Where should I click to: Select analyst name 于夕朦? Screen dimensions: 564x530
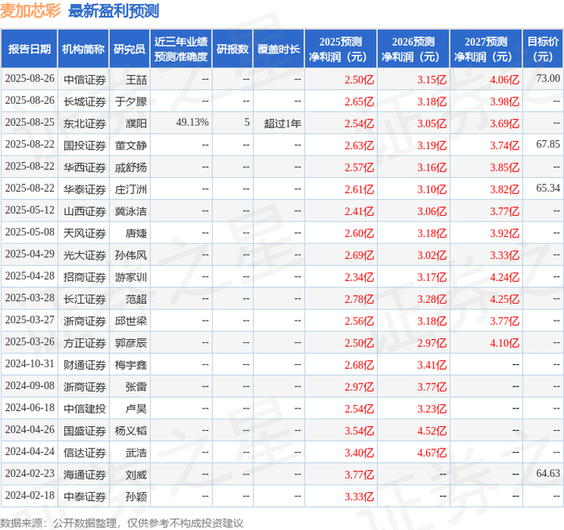click(131, 101)
